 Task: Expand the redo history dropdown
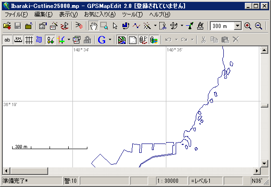[192, 40]
